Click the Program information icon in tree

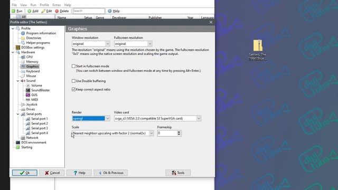(23, 33)
